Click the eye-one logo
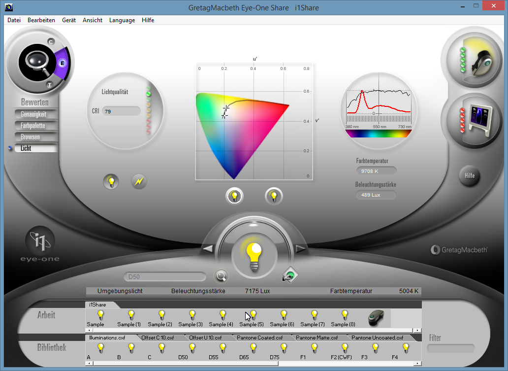The image size is (508, 371). [x=40, y=244]
